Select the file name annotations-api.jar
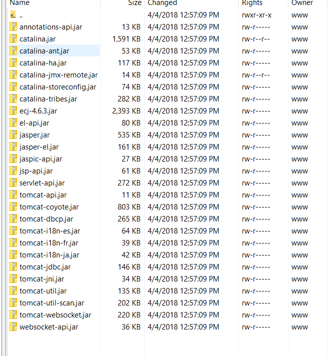Screen dimensions: 335x356 pyautogui.click(x=51, y=27)
